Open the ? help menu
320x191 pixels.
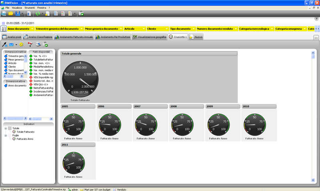coord(49,8)
